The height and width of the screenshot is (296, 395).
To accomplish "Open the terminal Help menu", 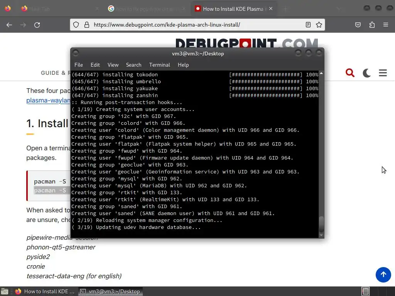I will click(183, 65).
